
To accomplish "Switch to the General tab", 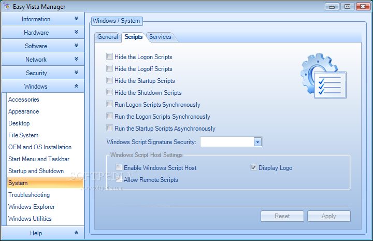I will pos(108,37).
